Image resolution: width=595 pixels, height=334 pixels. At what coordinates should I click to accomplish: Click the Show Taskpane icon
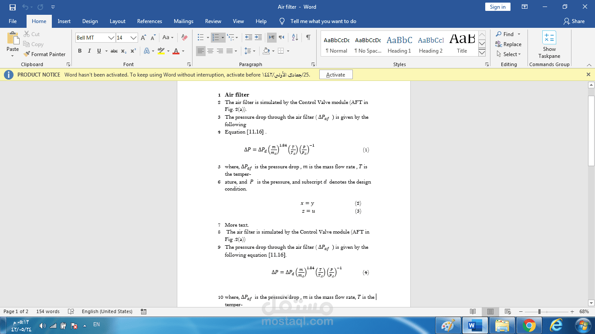coord(549,37)
